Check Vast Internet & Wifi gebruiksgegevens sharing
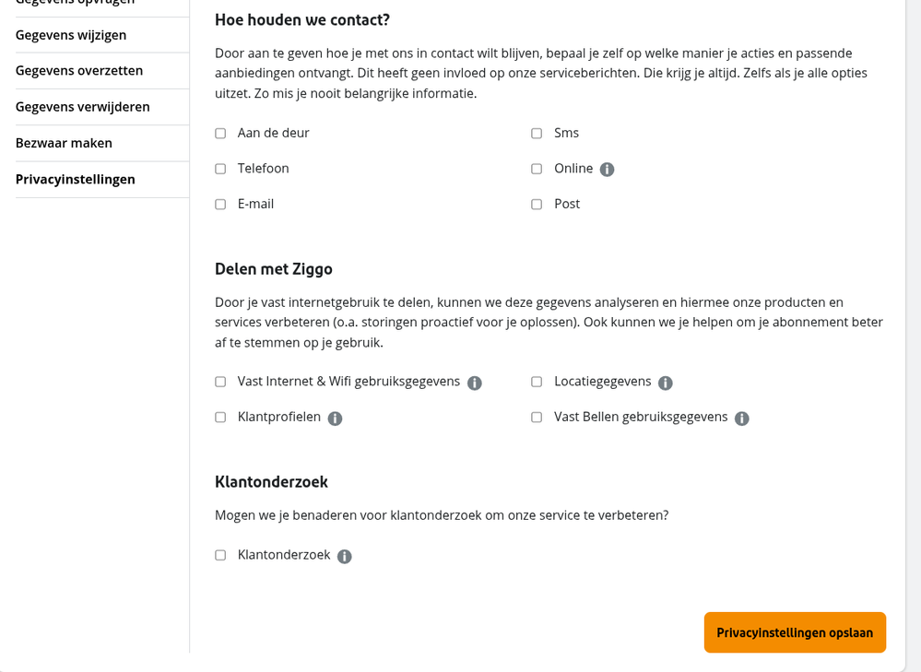921x672 pixels. [x=219, y=381]
